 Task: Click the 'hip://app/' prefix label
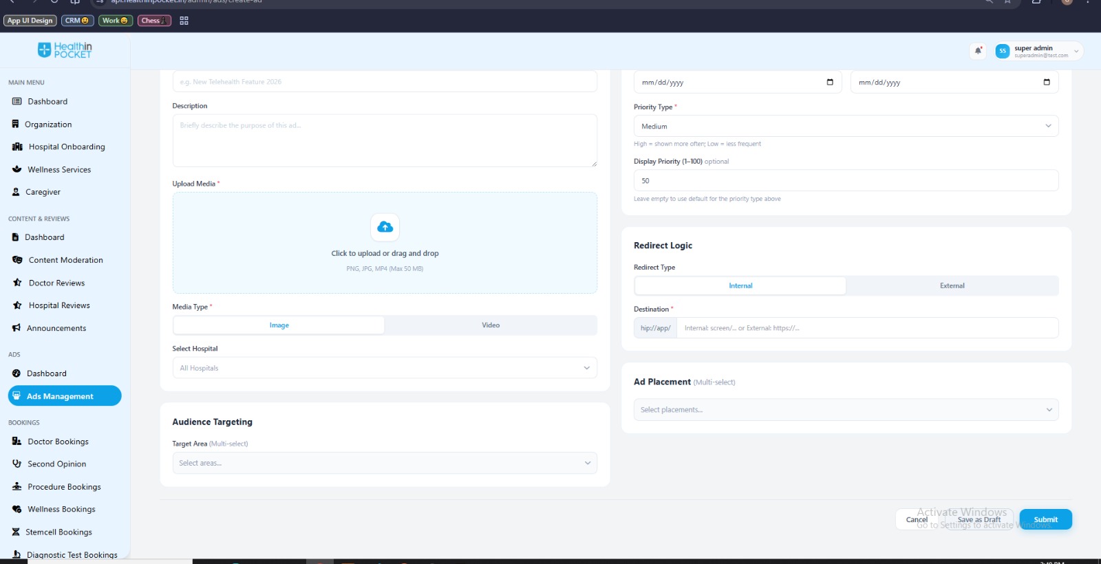[655, 328]
